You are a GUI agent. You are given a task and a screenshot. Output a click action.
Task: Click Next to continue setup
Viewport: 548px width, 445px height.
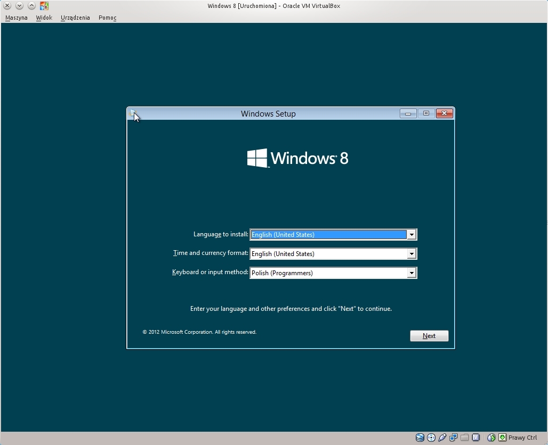429,336
